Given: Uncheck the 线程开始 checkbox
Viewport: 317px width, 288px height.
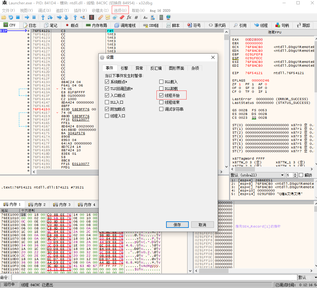Looking at the screenshot, I should [x=161, y=95].
